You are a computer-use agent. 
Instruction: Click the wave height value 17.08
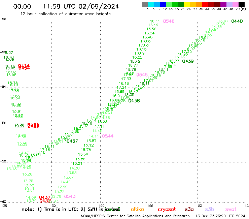[x=144, y=45]
